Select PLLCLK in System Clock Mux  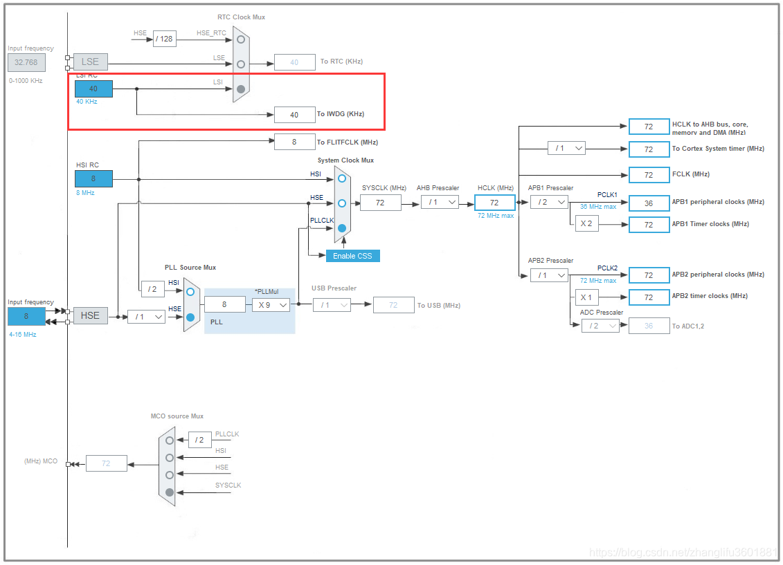(x=342, y=228)
